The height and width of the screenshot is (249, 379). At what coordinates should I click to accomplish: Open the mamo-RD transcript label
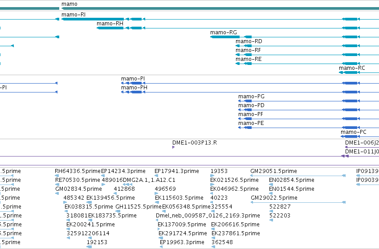point(249,41)
